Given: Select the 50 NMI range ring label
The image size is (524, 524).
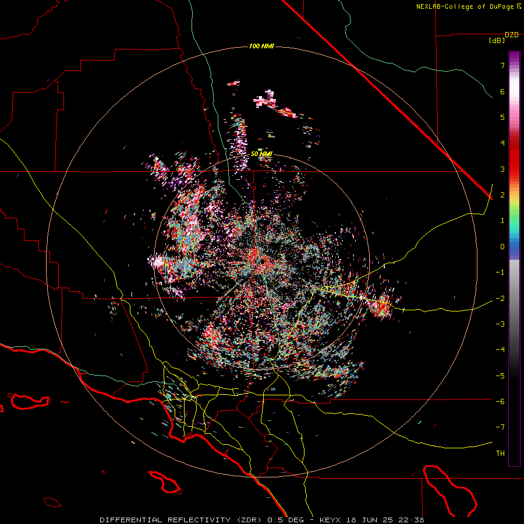Looking at the screenshot, I should point(261,154).
